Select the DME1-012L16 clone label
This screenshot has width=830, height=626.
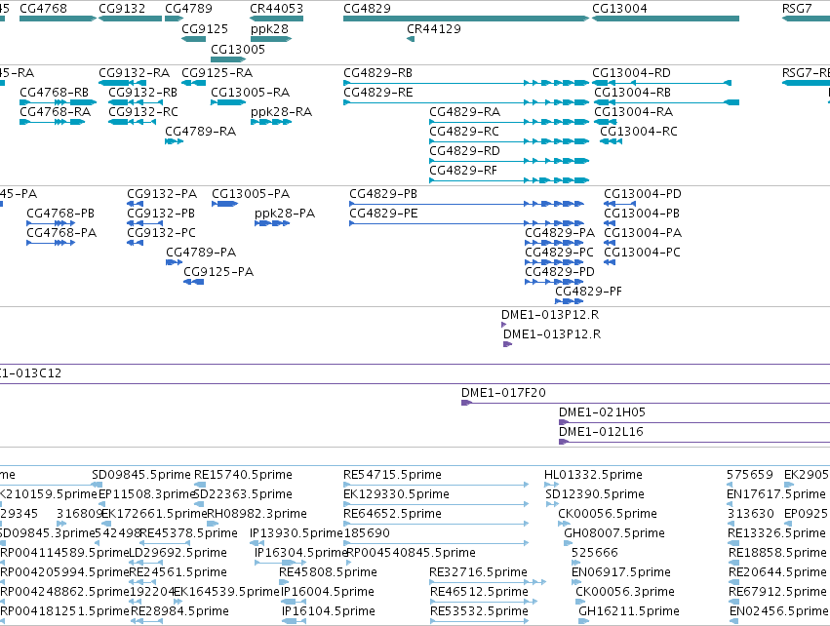(602, 432)
